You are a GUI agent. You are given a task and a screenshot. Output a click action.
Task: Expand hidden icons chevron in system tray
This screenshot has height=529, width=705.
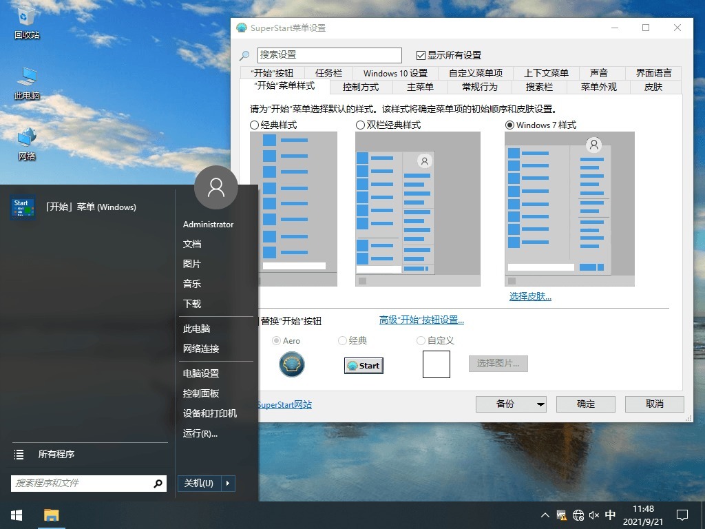pyautogui.click(x=545, y=515)
